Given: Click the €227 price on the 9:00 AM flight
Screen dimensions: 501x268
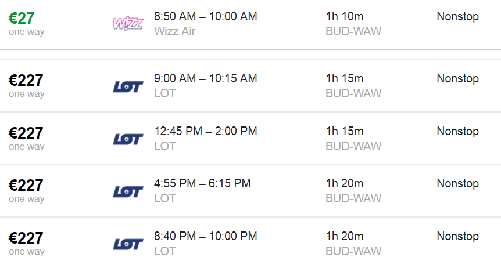Looking at the screenshot, I should point(26,81).
